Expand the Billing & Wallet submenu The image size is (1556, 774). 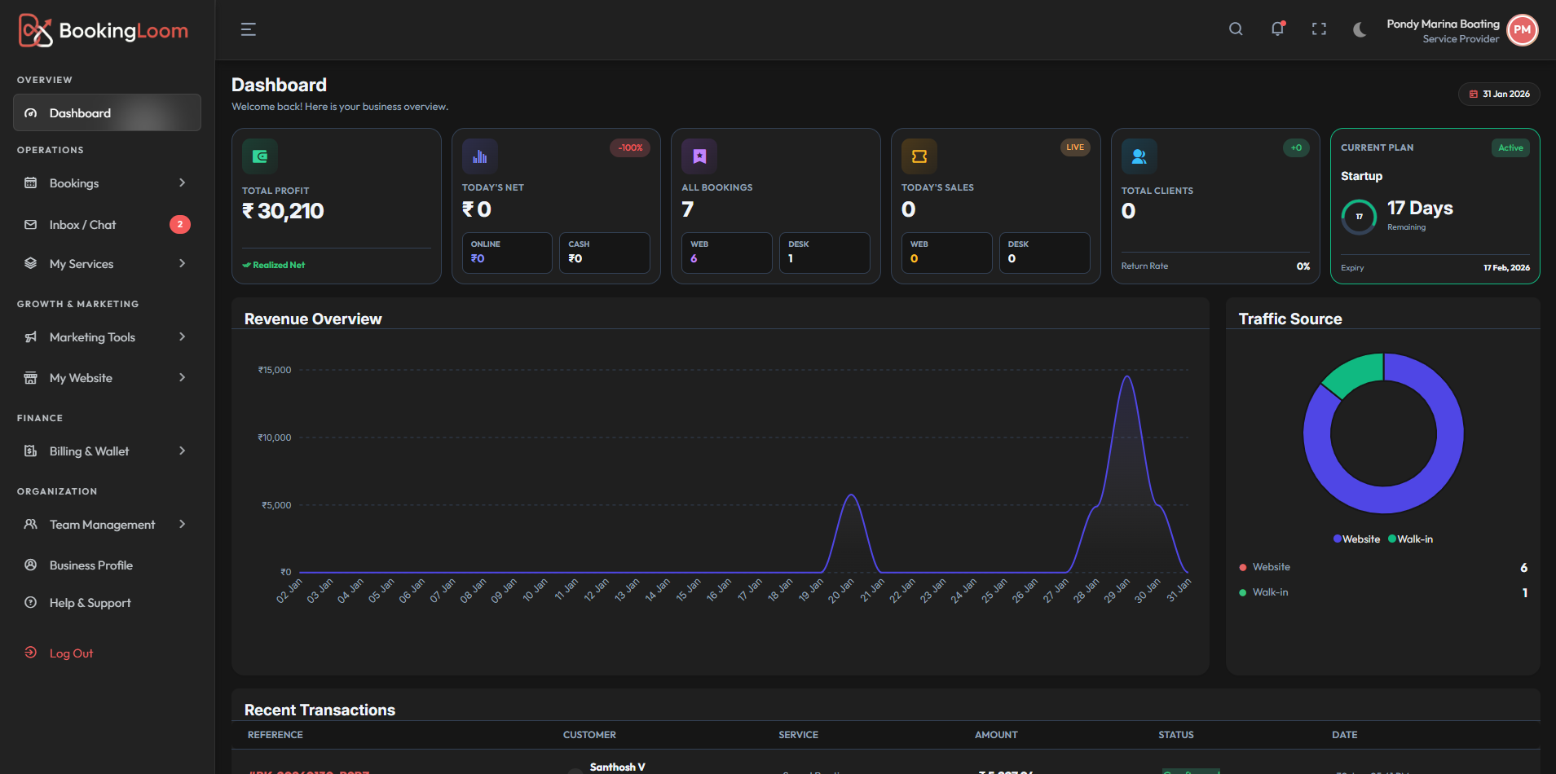[x=107, y=451]
